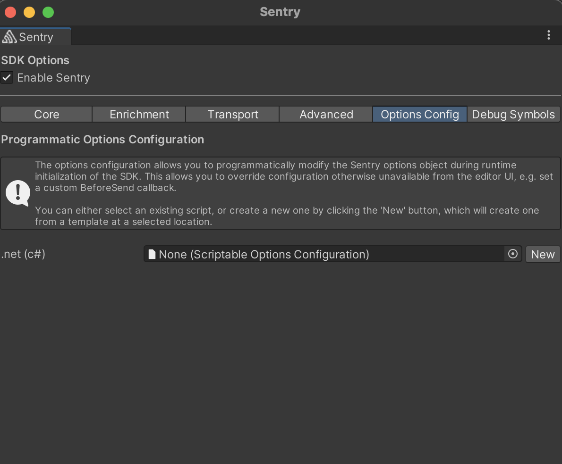Open the Enrichment tab
The image size is (562, 464).
tap(139, 115)
